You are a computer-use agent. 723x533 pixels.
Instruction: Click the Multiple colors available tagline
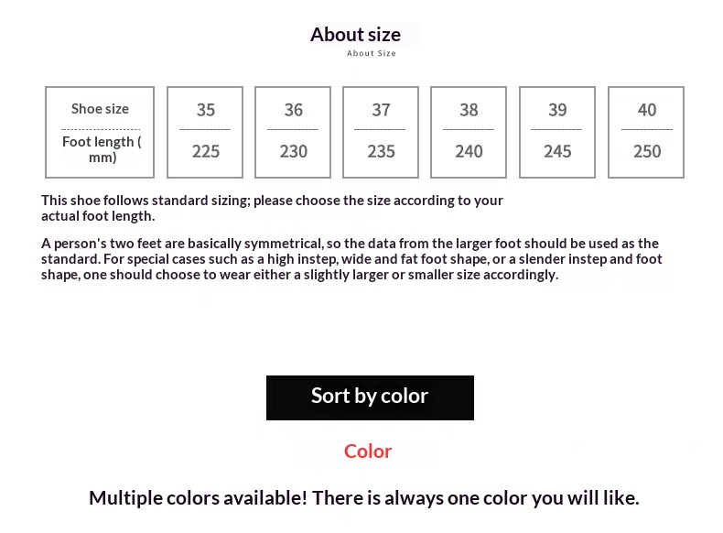click(x=363, y=498)
